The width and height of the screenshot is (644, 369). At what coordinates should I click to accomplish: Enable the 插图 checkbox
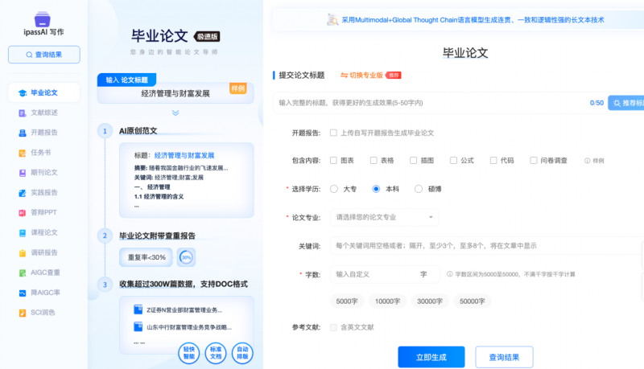414,160
